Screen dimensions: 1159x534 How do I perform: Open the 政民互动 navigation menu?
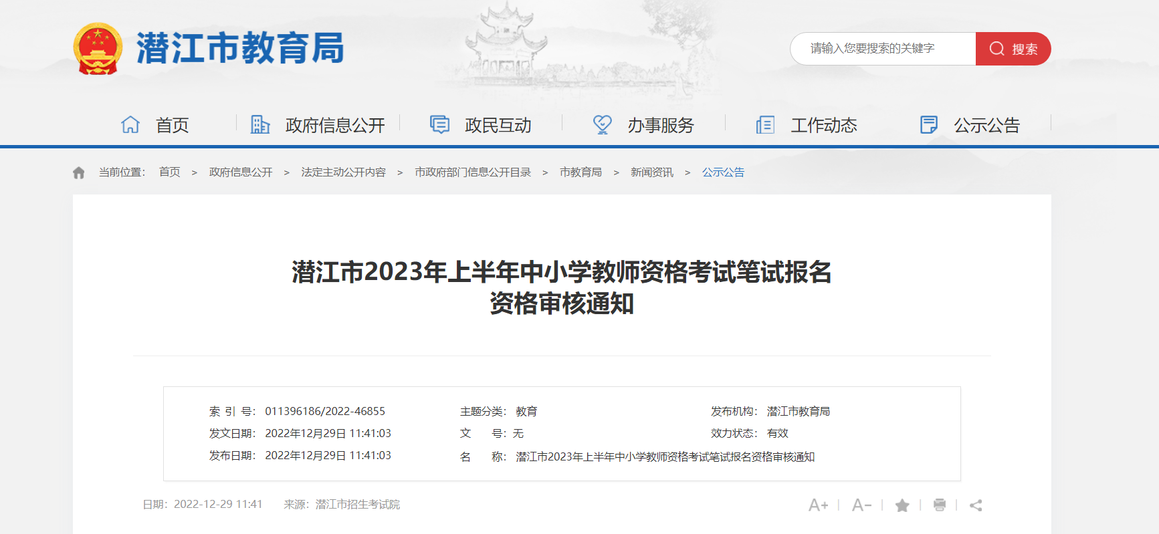pyautogui.click(x=498, y=125)
